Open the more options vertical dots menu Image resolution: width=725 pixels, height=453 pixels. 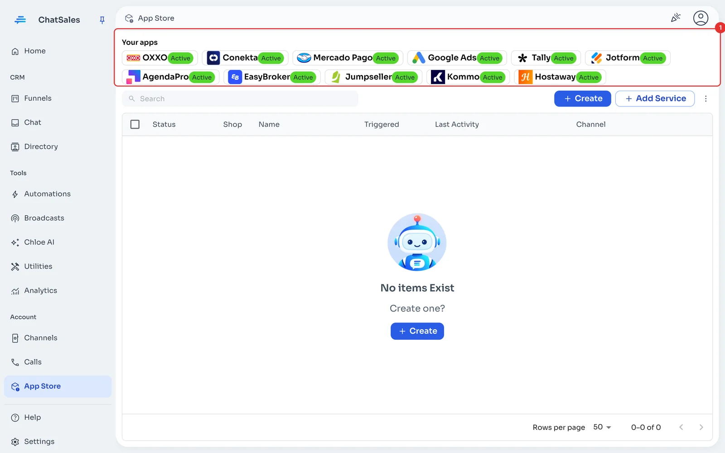(706, 99)
